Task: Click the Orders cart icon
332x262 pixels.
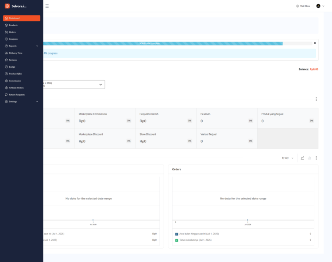Action: point(6,32)
